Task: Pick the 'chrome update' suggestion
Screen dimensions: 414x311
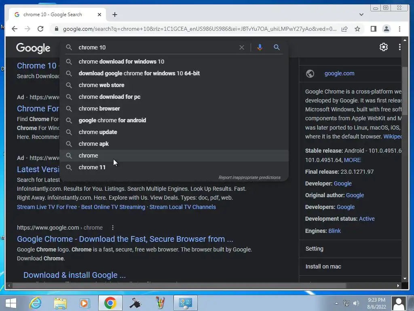Action: tap(174, 132)
